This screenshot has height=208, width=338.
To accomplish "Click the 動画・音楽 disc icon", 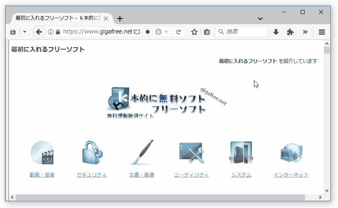I will coord(42,153).
